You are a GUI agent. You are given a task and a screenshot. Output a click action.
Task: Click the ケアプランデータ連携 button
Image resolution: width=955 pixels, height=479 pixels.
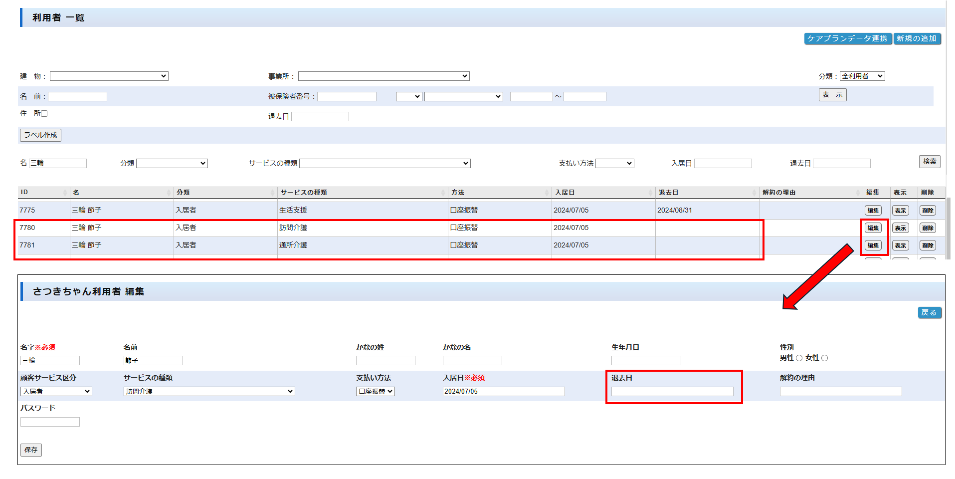847,38
